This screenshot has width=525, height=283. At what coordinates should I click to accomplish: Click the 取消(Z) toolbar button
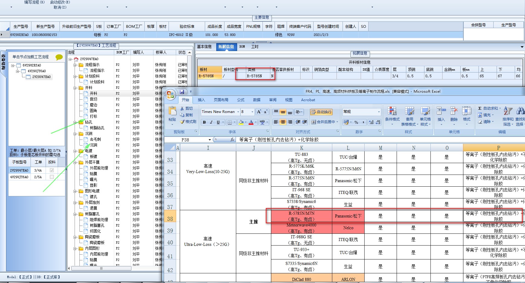tap(60, 7)
